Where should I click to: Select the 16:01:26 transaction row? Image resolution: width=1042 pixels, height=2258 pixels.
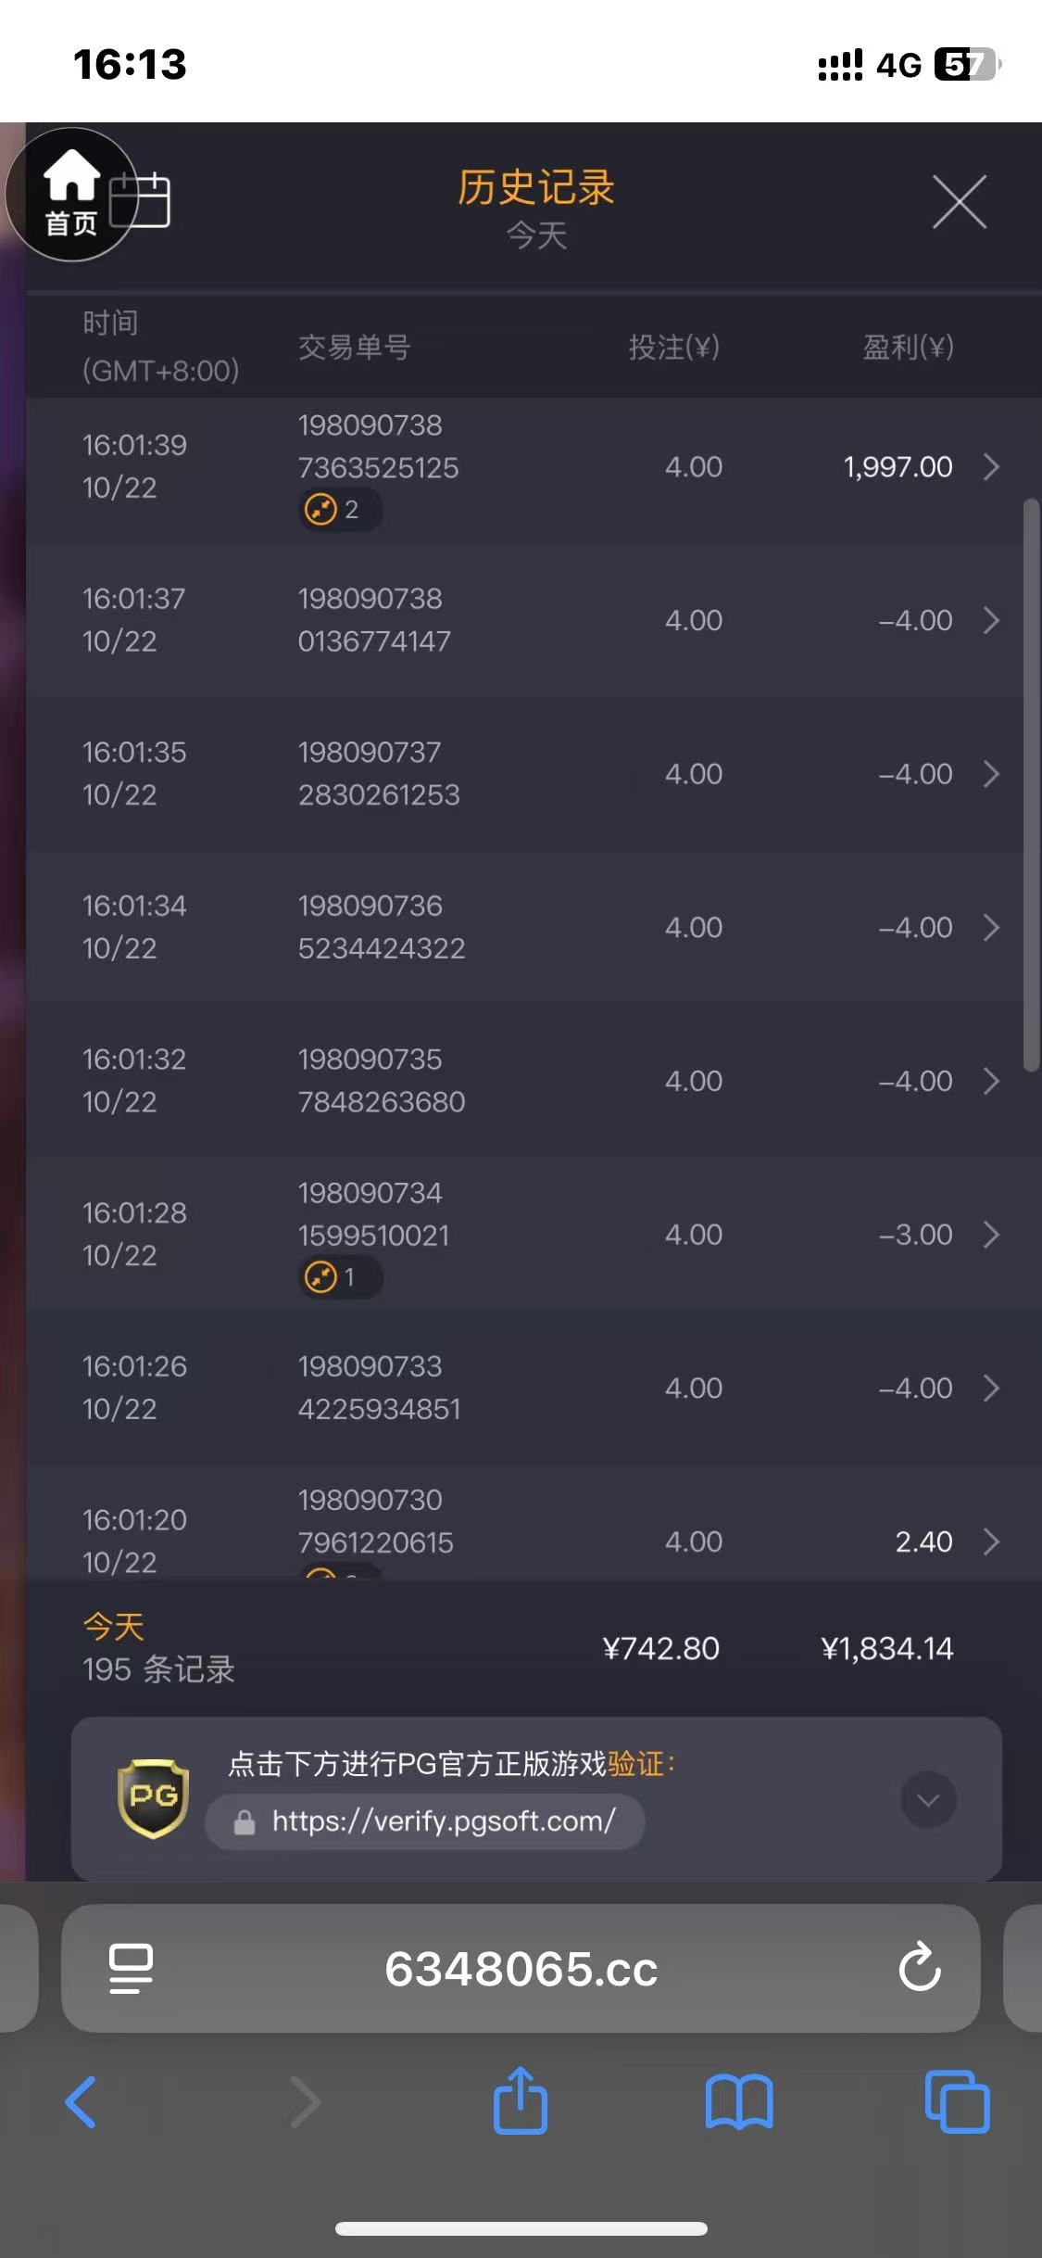tap(519, 1388)
